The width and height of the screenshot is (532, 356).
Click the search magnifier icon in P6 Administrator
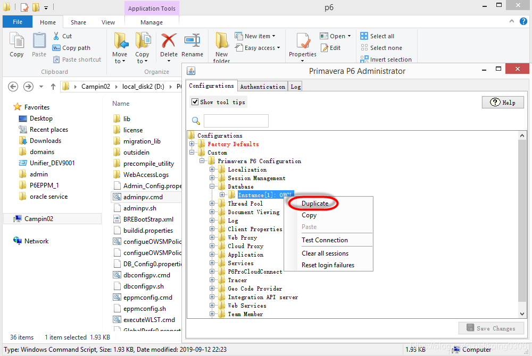[196, 121]
